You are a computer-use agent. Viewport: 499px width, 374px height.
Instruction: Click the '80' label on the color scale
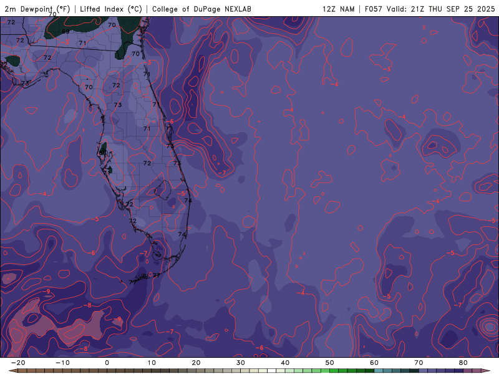click(463, 363)
